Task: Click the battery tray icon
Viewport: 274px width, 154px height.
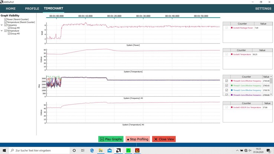Action: pyautogui.click(x=241, y=150)
